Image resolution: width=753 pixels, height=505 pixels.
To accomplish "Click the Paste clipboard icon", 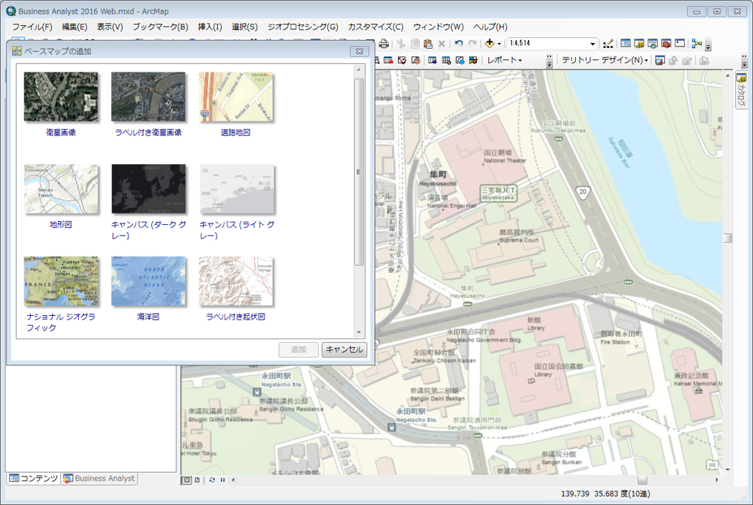I will pos(428,44).
